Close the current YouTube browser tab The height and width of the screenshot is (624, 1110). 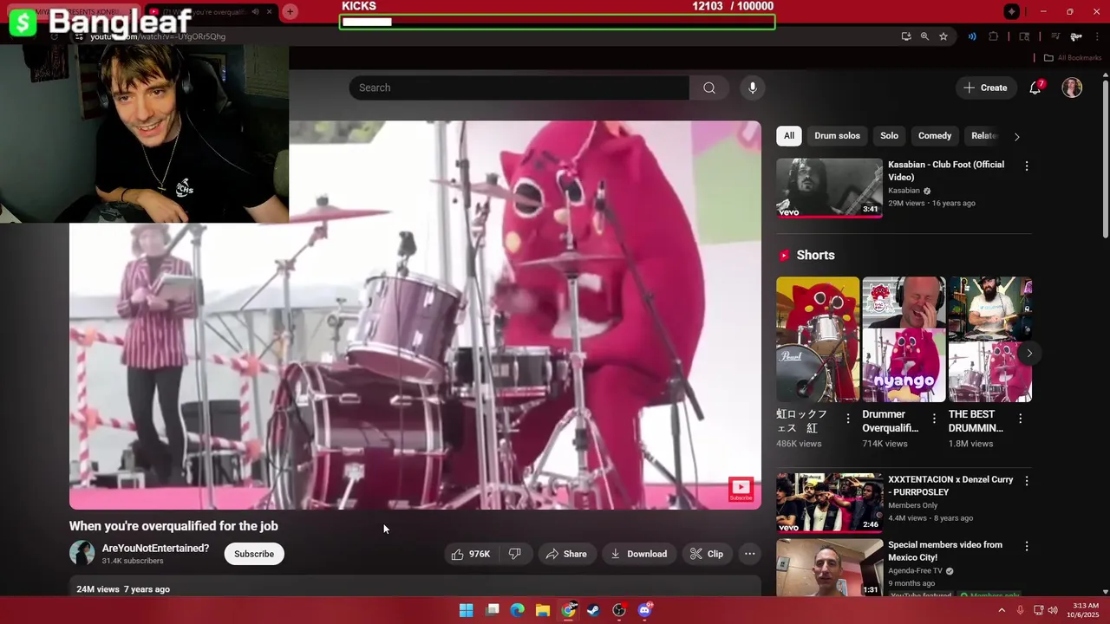point(269,11)
